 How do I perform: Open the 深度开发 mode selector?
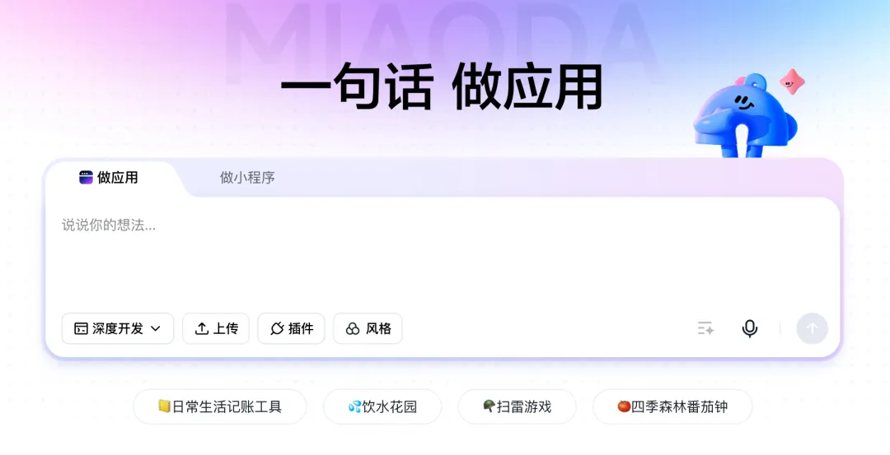click(x=118, y=328)
